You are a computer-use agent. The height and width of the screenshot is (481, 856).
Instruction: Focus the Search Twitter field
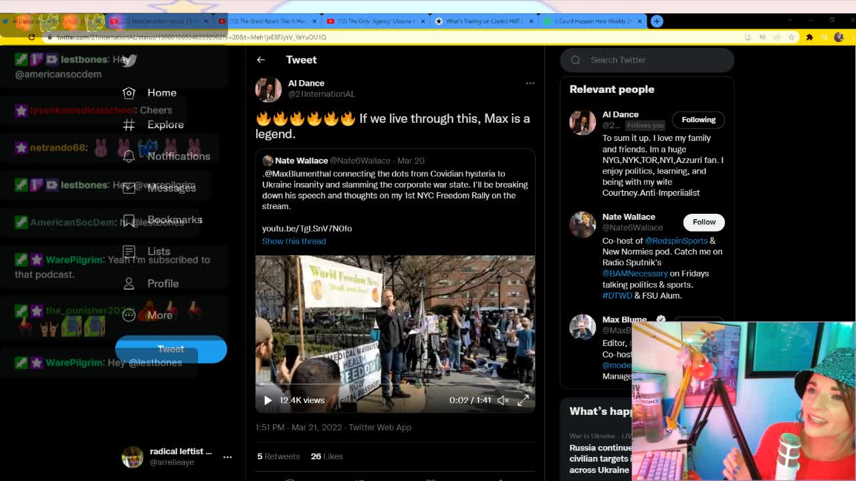pyautogui.click(x=647, y=60)
